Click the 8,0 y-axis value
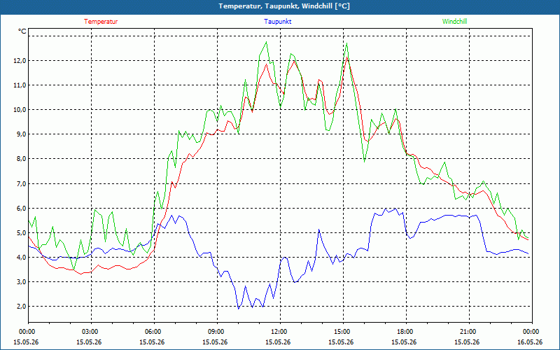 (x=22, y=159)
